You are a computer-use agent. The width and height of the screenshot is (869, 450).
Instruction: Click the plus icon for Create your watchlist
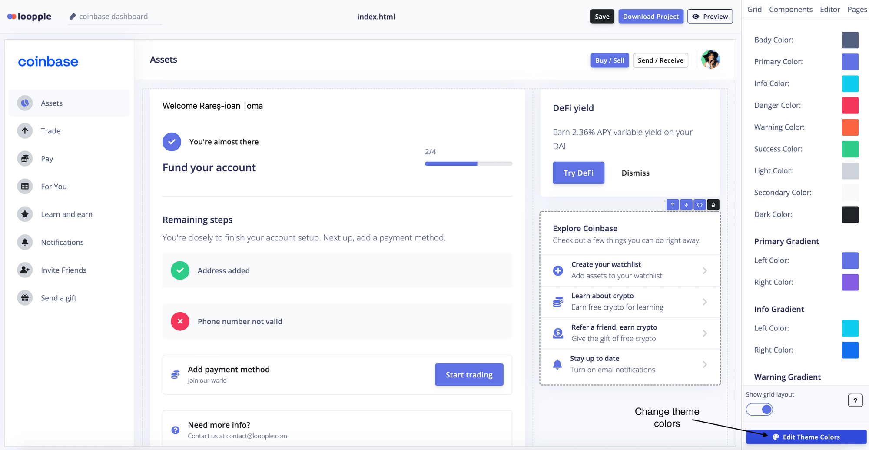point(558,270)
